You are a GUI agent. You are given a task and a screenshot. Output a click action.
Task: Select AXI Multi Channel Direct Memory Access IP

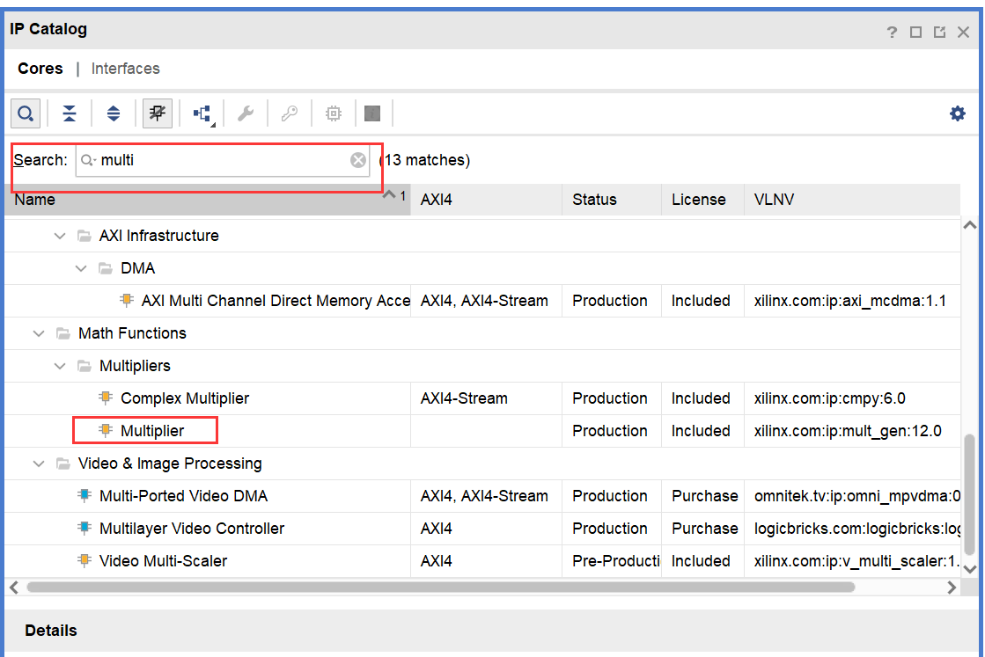coord(276,301)
